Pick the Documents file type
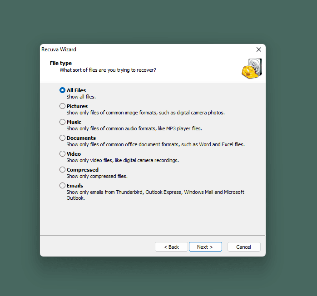This screenshot has width=317, height=296. click(x=63, y=138)
